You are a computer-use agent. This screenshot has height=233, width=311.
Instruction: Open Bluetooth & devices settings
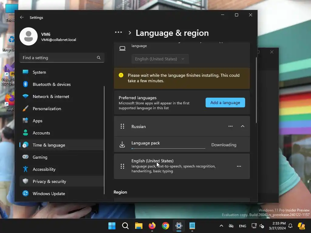click(62, 84)
